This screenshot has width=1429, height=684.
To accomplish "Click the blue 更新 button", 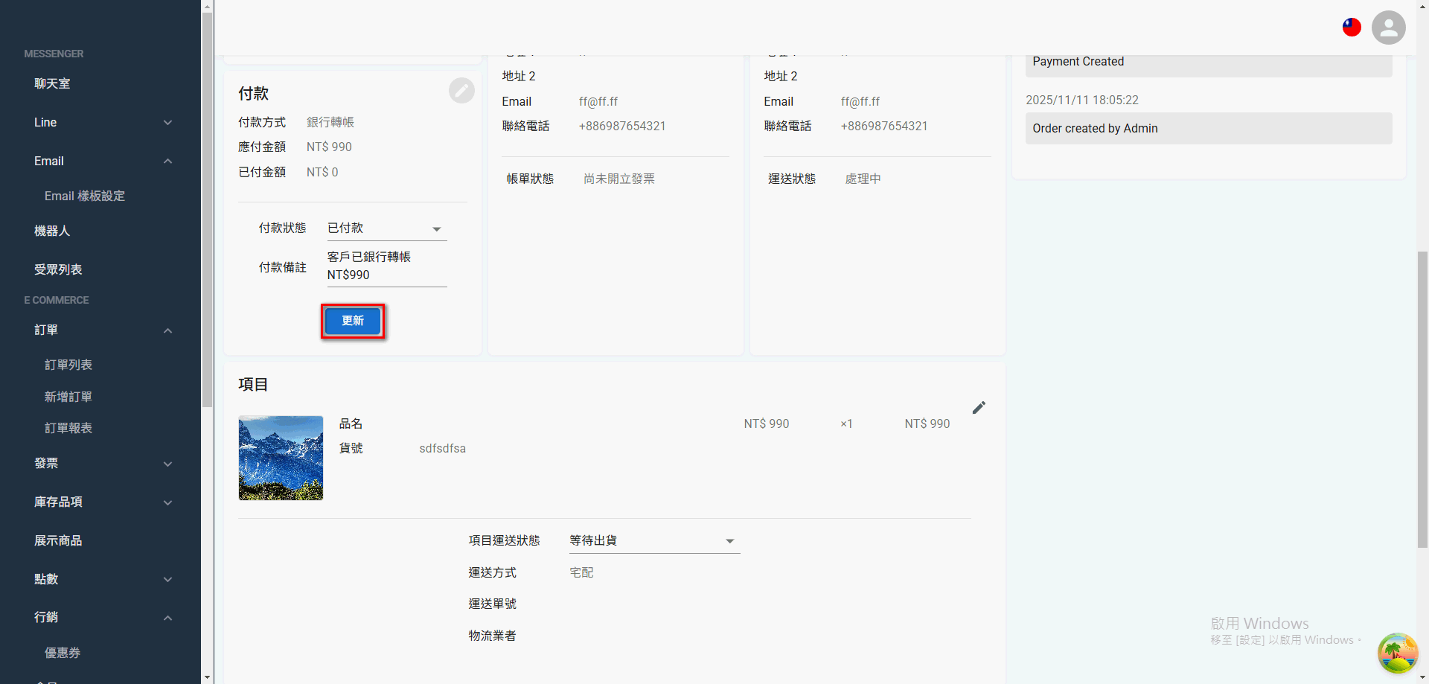I will pyautogui.click(x=353, y=321).
